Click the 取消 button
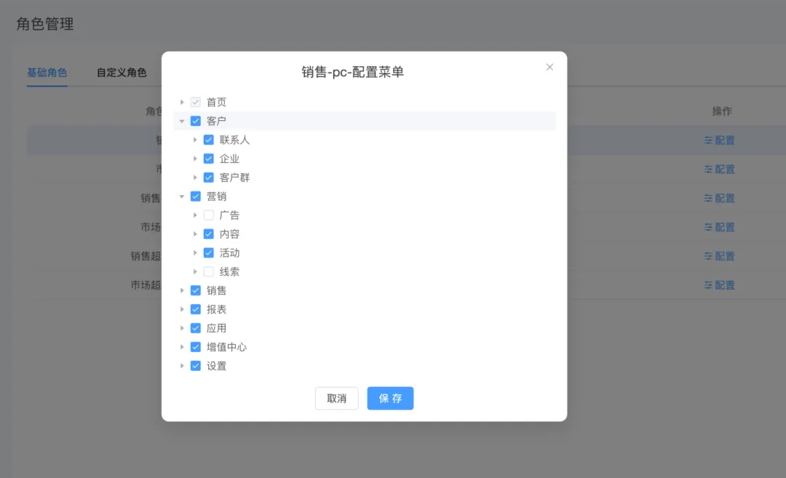786x478 pixels. point(336,399)
